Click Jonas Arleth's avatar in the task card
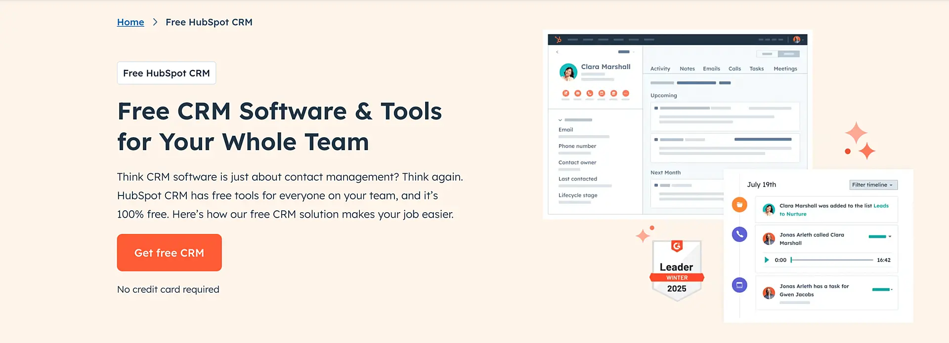This screenshot has height=343, width=949. tap(769, 293)
